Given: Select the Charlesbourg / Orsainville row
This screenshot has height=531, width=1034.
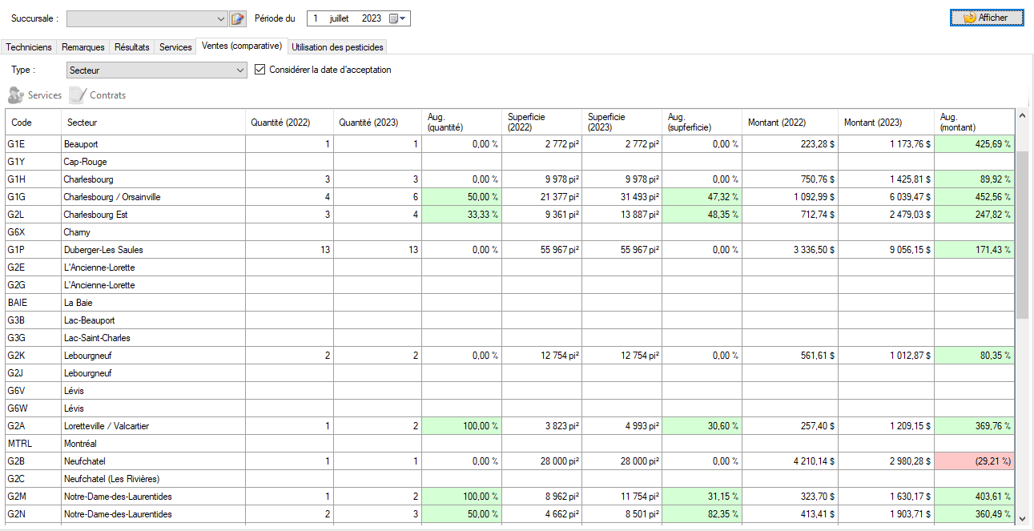Looking at the screenshot, I should tap(509, 197).
